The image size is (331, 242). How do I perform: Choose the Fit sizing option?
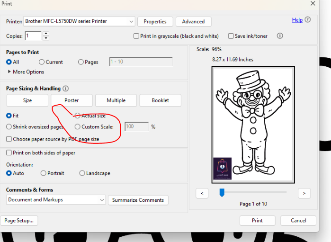tap(9, 116)
